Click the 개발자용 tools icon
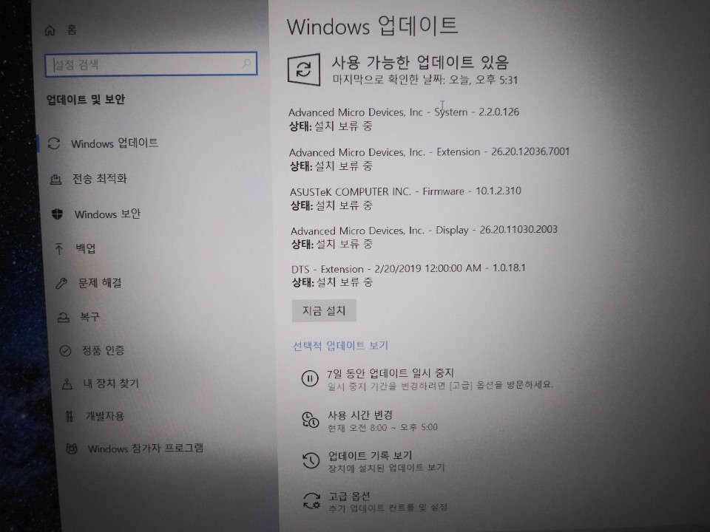Viewport: 710px width, 532px height. click(70, 416)
